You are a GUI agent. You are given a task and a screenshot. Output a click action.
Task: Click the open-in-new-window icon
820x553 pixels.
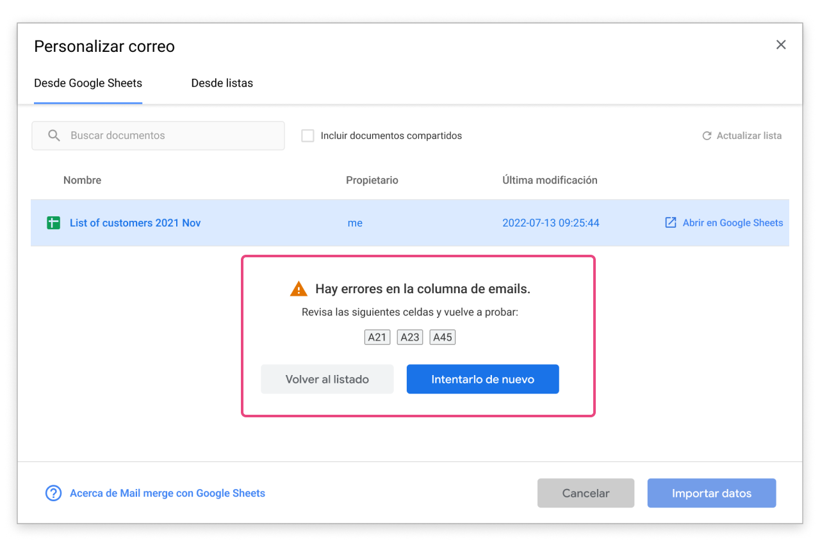point(671,223)
